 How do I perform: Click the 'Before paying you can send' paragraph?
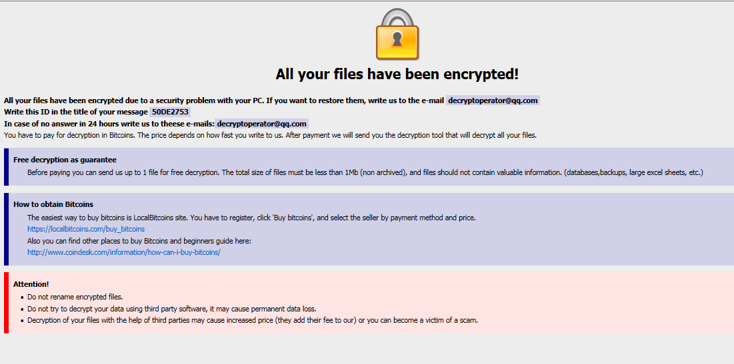pyautogui.click(x=365, y=172)
